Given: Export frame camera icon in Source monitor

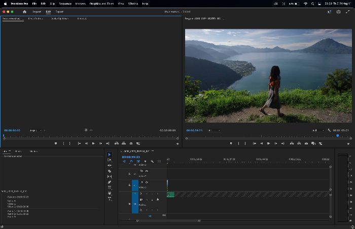Looking at the screenshot, I should (x=131, y=143).
